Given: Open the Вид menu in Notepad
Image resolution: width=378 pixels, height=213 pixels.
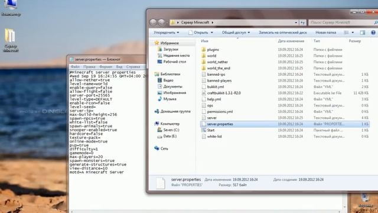Looking at the screenshot, I should coord(119,67).
